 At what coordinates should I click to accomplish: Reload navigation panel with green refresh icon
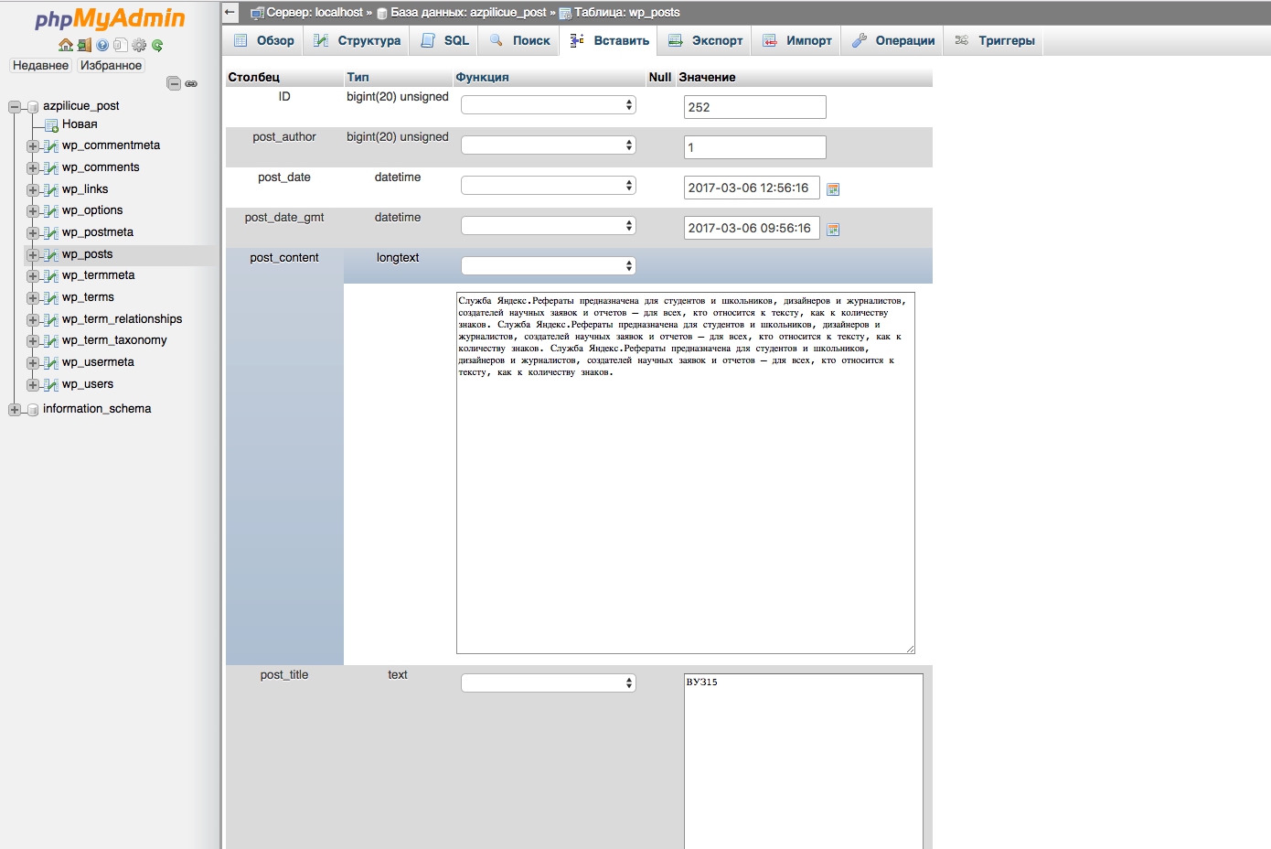[157, 45]
